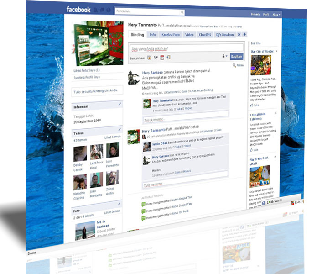Image resolution: width=312 pixels, height=274 pixels.
Task: Click Lihat Antar-Dinding link
Action: 201,91
